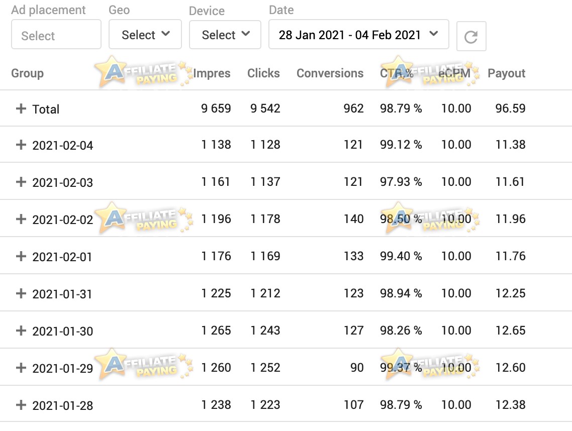Select the 2021-02-03 date label
Viewport: 572px width, 431px height.
click(x=63, y=182)
